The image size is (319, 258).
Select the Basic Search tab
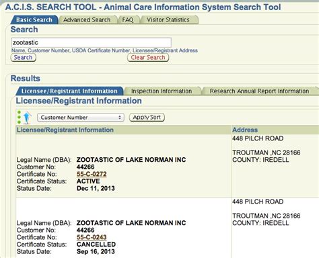(x=34, y=20)
